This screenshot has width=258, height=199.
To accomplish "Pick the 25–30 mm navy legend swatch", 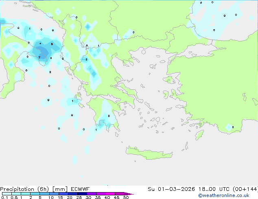I will pyautogui.click(x=82, y=194).
